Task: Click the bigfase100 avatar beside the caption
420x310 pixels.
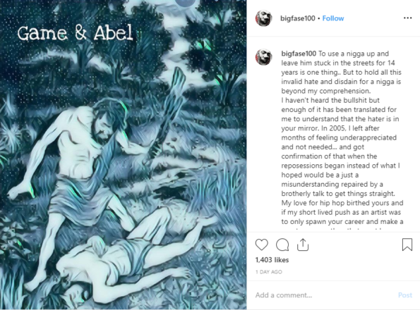Action: 264,57
